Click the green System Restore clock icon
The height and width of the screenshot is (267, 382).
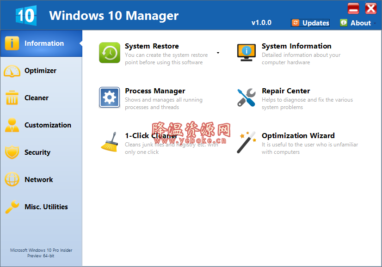(x=110, y=53)
